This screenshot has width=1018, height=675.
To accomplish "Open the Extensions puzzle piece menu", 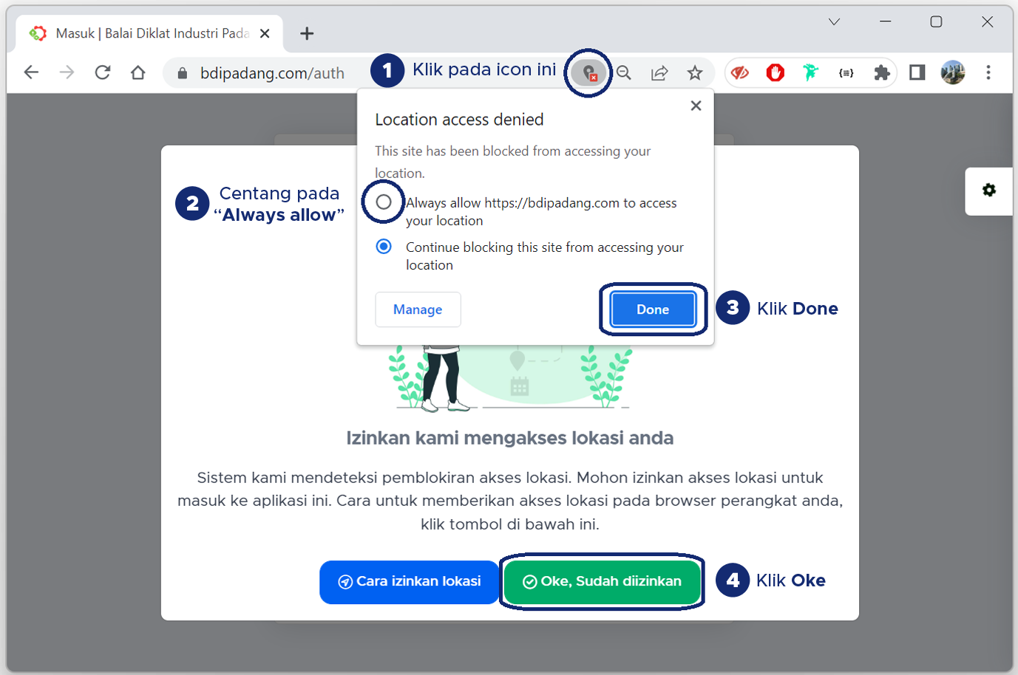I will coord(881,72).
